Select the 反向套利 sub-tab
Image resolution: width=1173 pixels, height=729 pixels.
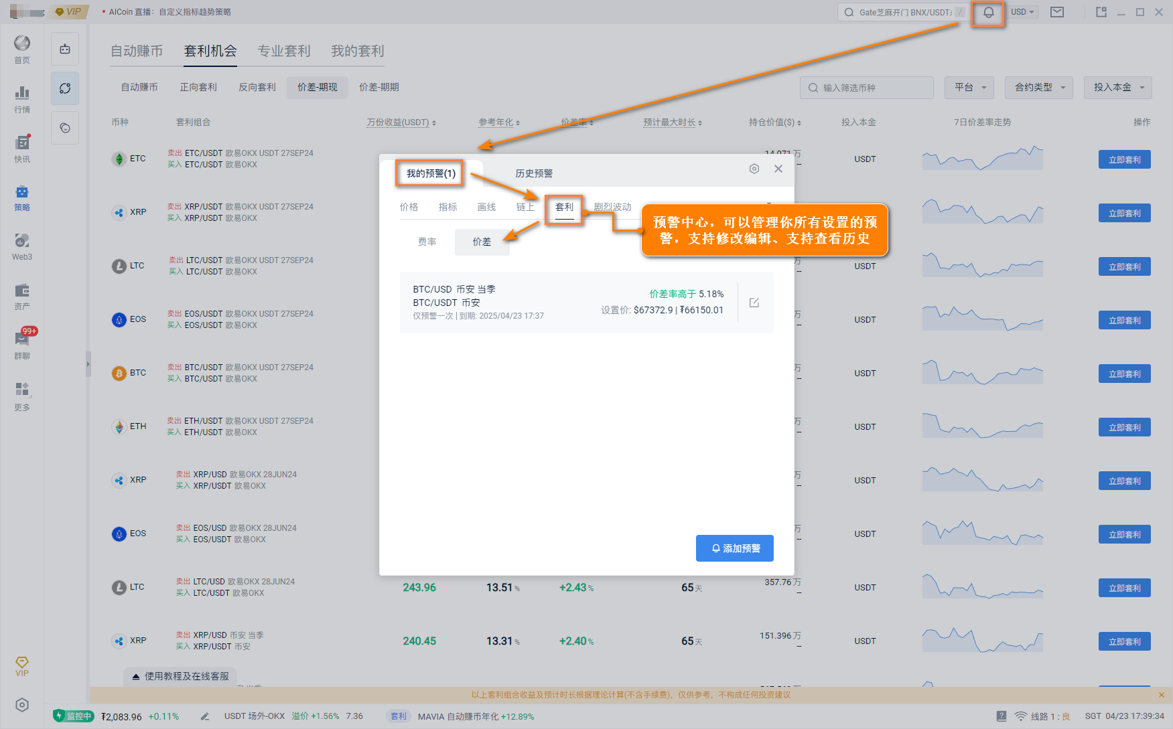coord(257,87)
